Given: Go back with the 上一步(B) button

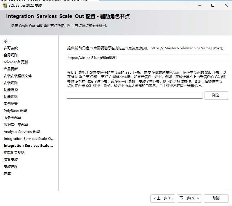Looking at the screenshot, I should [x=163, y=198].
